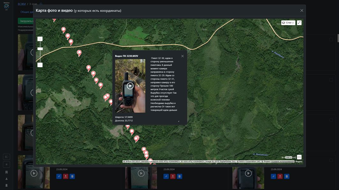This screenshot has width=339, height=190.
Task: Open the Условия использования link
Action: [x=283, y=161]
